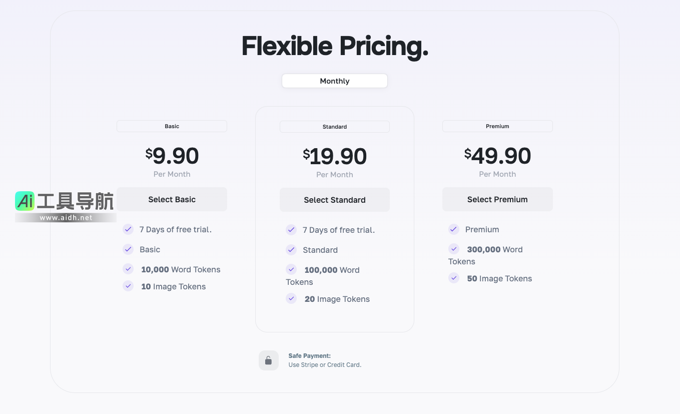Select the Premium plan label tab
Viewport: 680px width, 414px height.
tap(497, 126)
